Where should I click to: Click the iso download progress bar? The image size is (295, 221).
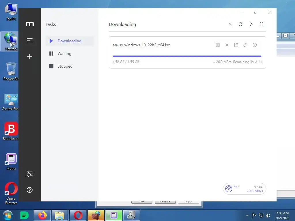pos(187,56)
